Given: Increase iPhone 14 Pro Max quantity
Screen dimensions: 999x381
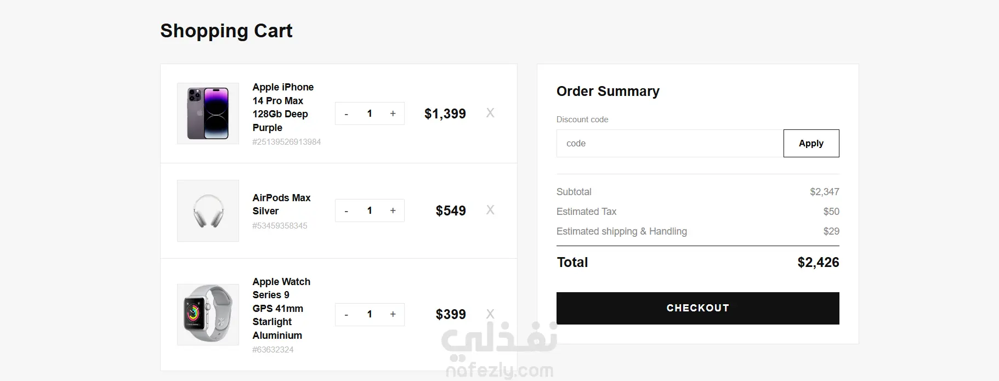Looking at the screenshot, I should coord(393,113).
